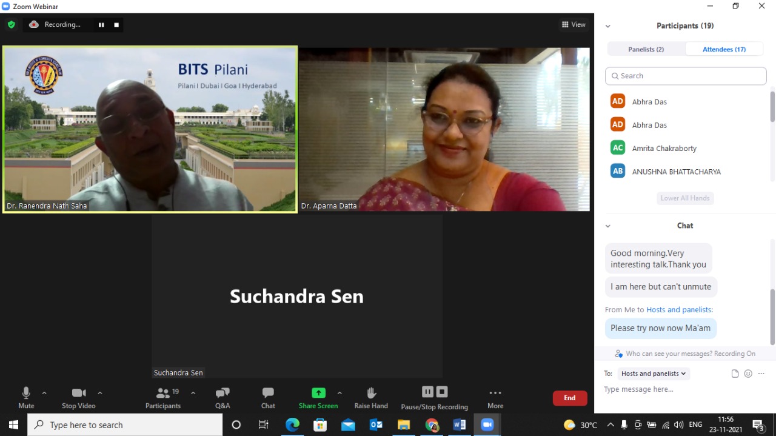This screenshot has height=436, width=776.
Task: Show hidden system tray icons
Action: click(x=610, y=424)
